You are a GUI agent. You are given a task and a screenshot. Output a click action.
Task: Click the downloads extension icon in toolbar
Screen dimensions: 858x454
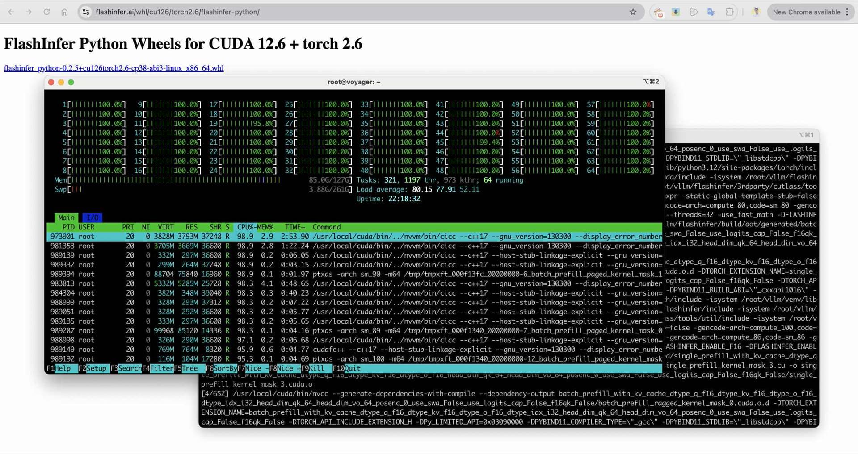point(676,12)
